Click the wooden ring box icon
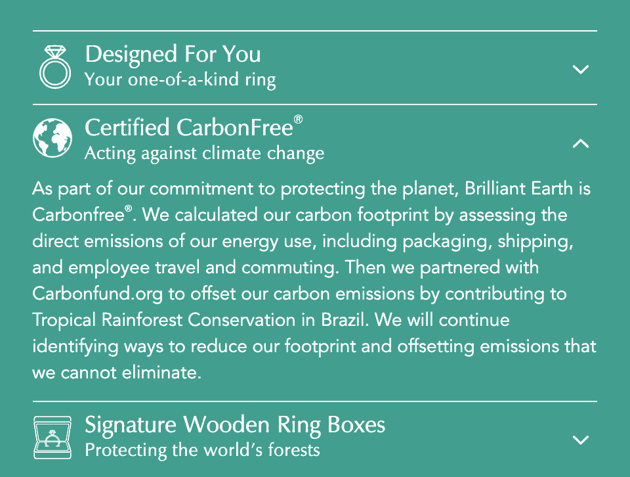 52,438
